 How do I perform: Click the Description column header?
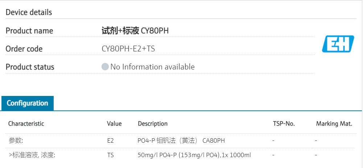[153, 123]
